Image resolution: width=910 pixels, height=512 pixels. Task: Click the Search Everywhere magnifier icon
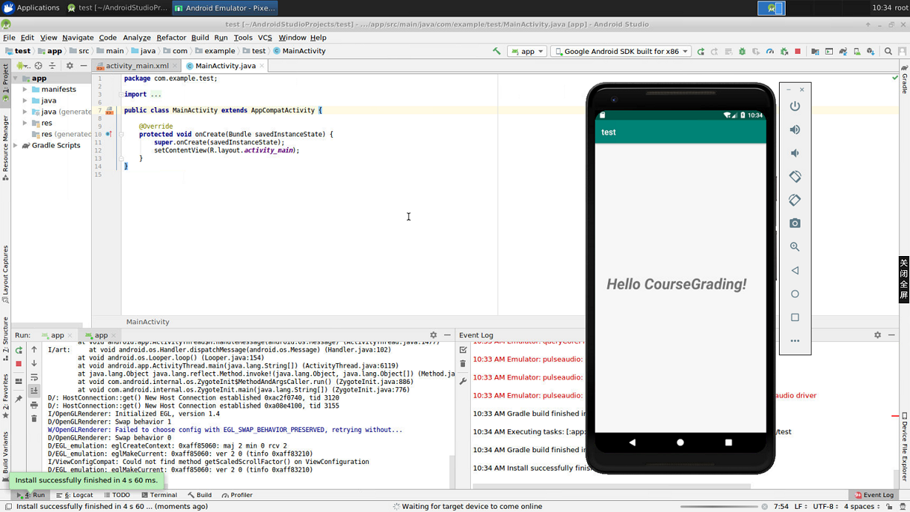coord(888,52)
